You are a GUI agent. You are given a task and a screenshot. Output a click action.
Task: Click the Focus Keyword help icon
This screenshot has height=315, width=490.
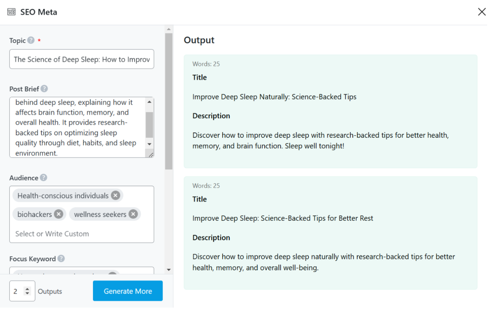coord(61,258)
